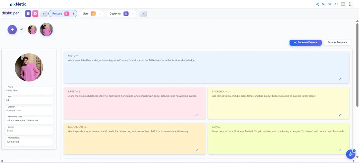Switch to the User tab
Viewport: 359px width, 163px height.
(86, 14)
